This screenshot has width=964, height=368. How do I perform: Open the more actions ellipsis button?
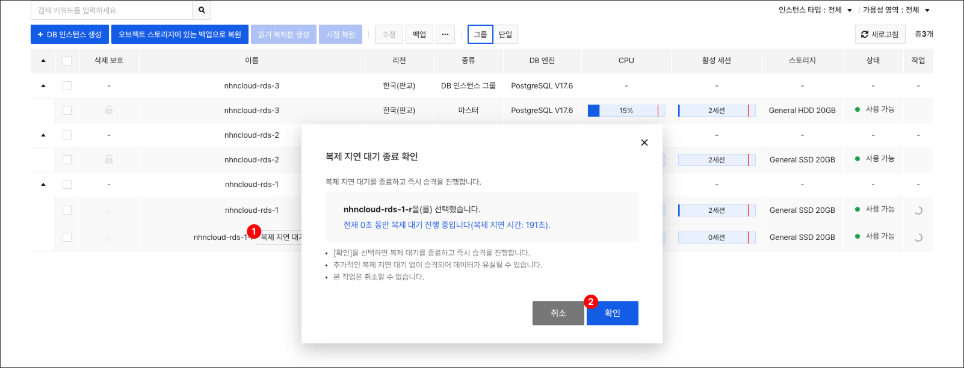445,34
